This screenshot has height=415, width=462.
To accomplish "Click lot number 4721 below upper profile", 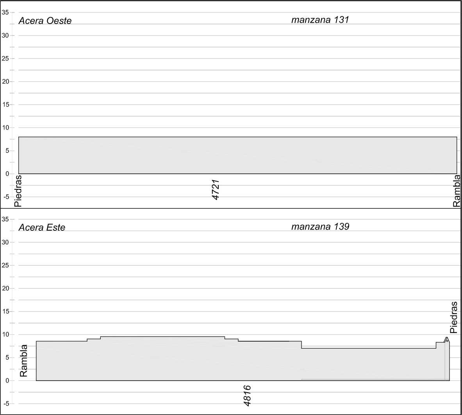I will pyautogui.click(x=216, y=190).
